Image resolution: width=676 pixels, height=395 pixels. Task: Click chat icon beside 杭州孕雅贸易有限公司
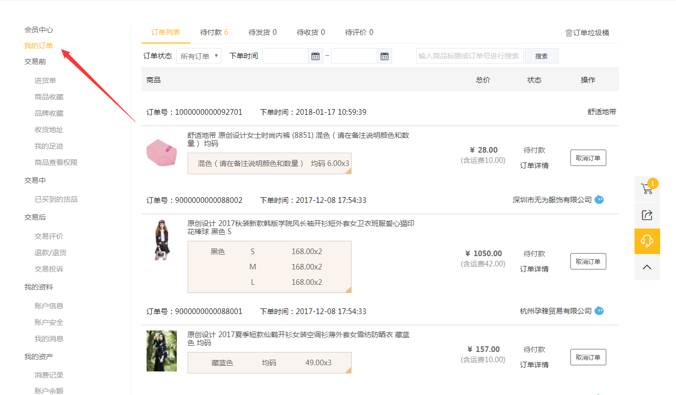point(599,311)
